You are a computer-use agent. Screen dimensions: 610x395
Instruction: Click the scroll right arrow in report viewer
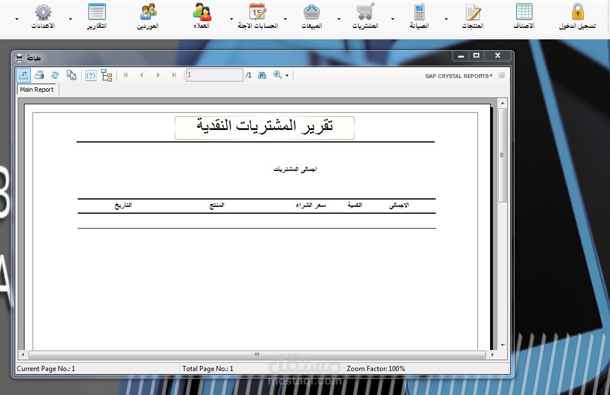(492, 355)
